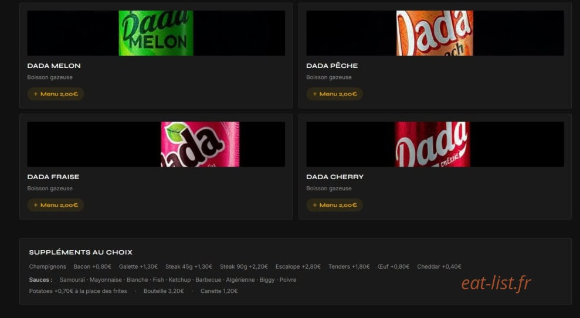The height and width of the screenshot is (318, 580).
Task: Click the Cheddar +0,40€ supplement
Action: coord(439,266)
